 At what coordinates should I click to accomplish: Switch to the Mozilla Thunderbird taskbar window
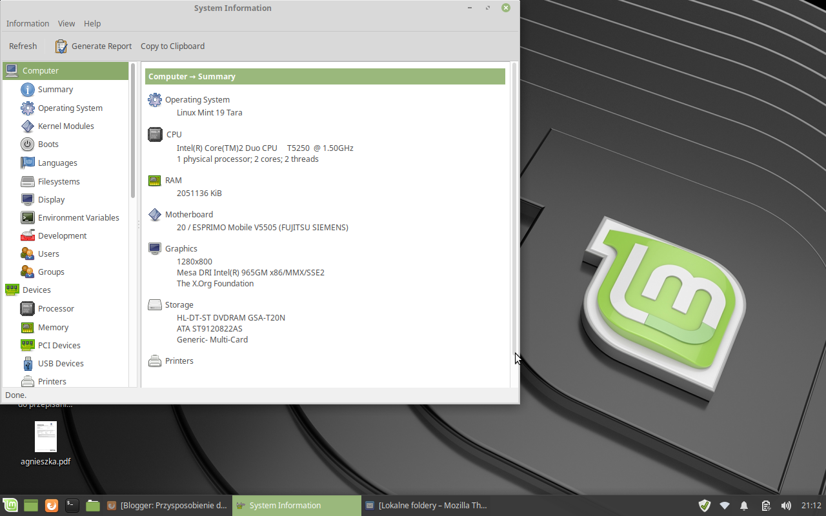[x=426, y=506]
